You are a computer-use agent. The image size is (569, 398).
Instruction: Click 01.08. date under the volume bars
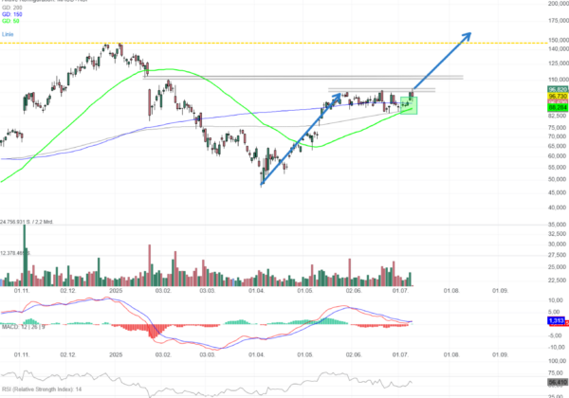point(451,291)
